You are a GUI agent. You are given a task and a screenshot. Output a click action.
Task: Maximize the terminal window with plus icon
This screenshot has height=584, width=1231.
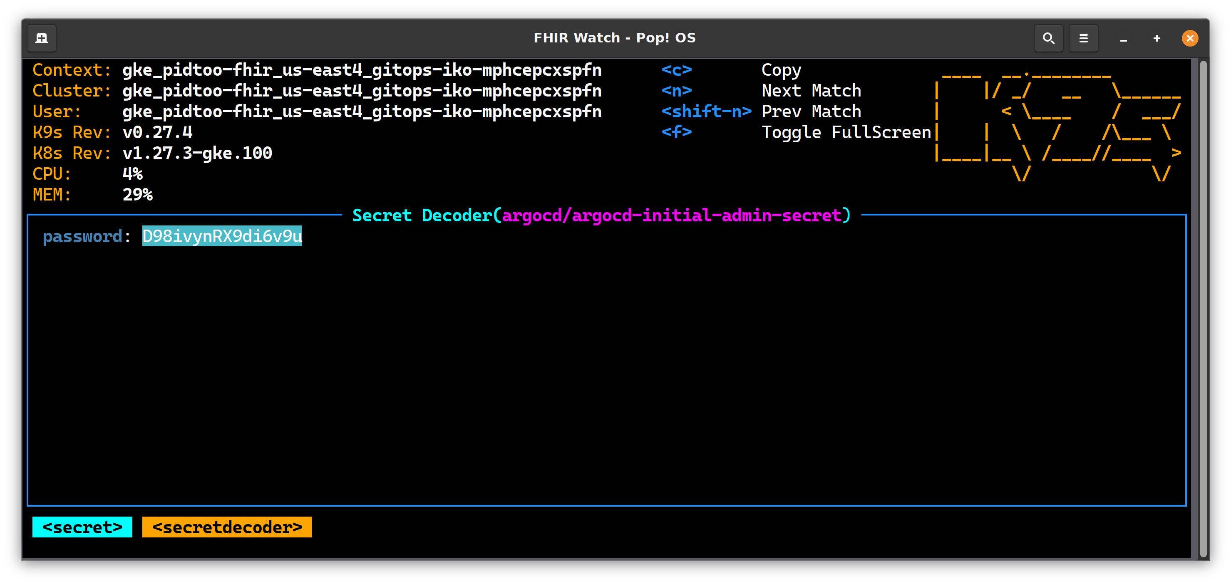1157,38
